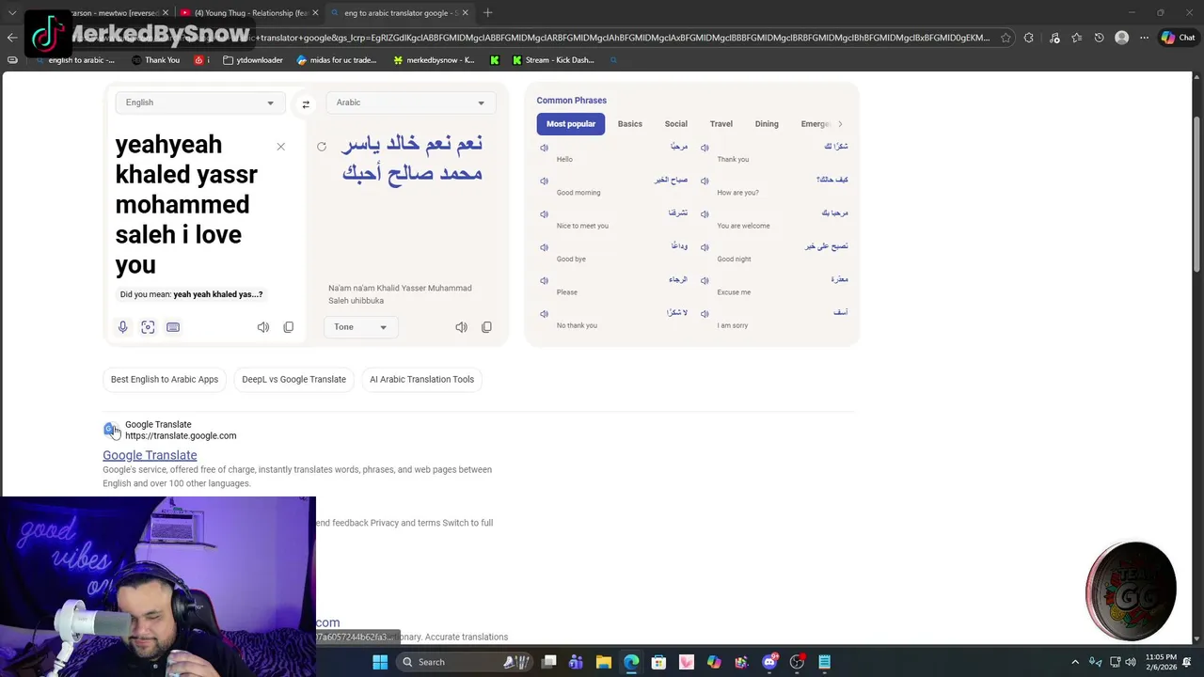1204x677 pixels.
Task: Open Privacy and terms link
Action: click(404, 523)
